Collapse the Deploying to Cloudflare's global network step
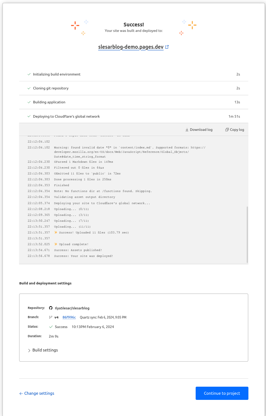This screenshot has height=416, width=266. pos(134,116)
